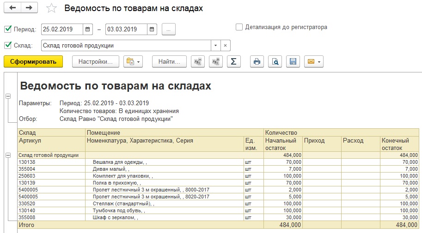422x233 pixels.
Task: Select Пролет лестничный 8020-2017 row
Action: coord(218,197)
